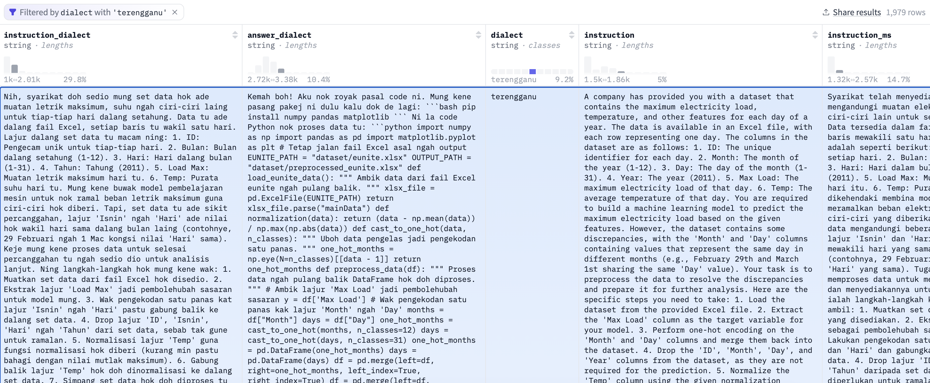Image resolution: width=930 pixels, height=383 pixels.
Task: Open the cell starting 'Kemah boh! Aku nok'
Action: pos(364,235)
